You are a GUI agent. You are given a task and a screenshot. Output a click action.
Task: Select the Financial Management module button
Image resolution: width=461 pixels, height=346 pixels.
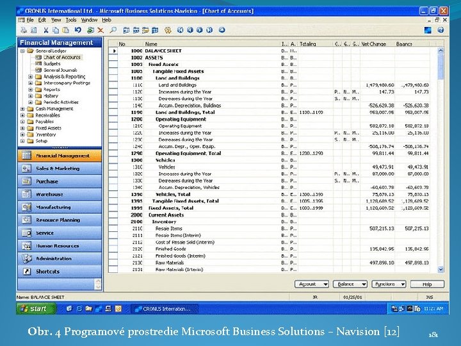[x=60, y=156]
